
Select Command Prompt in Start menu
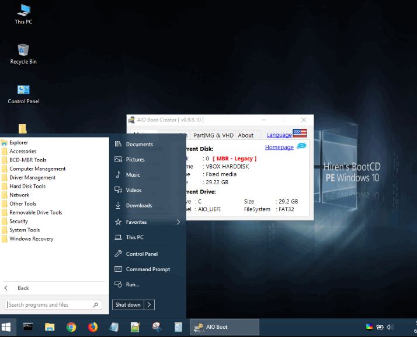(x=148, y=269)
